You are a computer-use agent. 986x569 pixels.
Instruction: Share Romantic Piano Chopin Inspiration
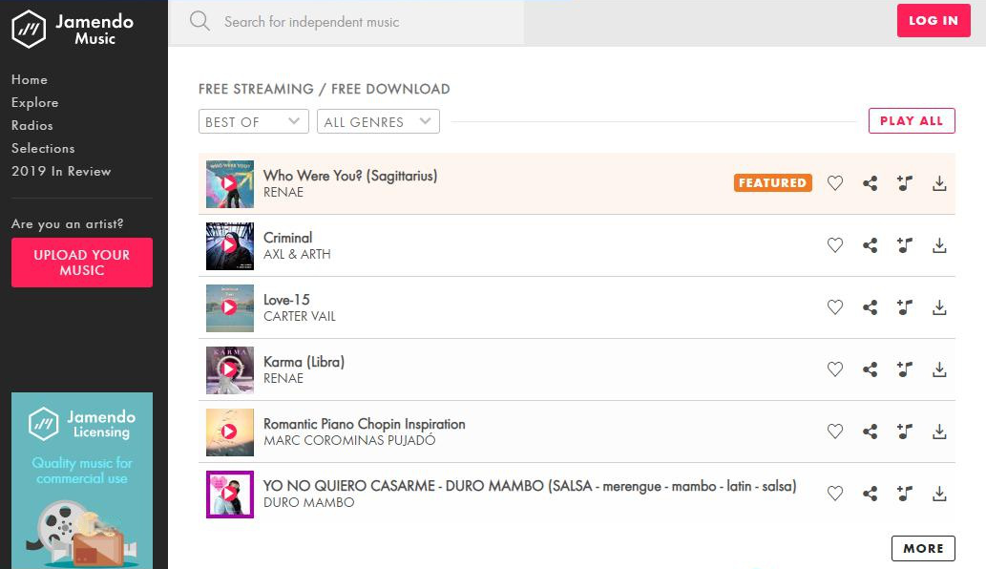click(871, 432)
